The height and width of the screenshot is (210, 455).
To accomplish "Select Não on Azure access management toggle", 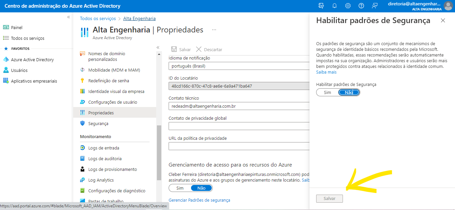I will click(x=201, y=188).
